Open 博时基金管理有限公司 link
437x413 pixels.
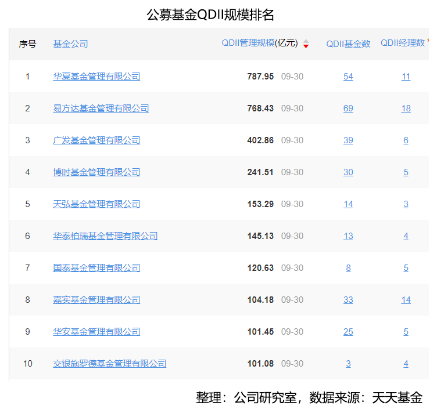tap(96, 172)
